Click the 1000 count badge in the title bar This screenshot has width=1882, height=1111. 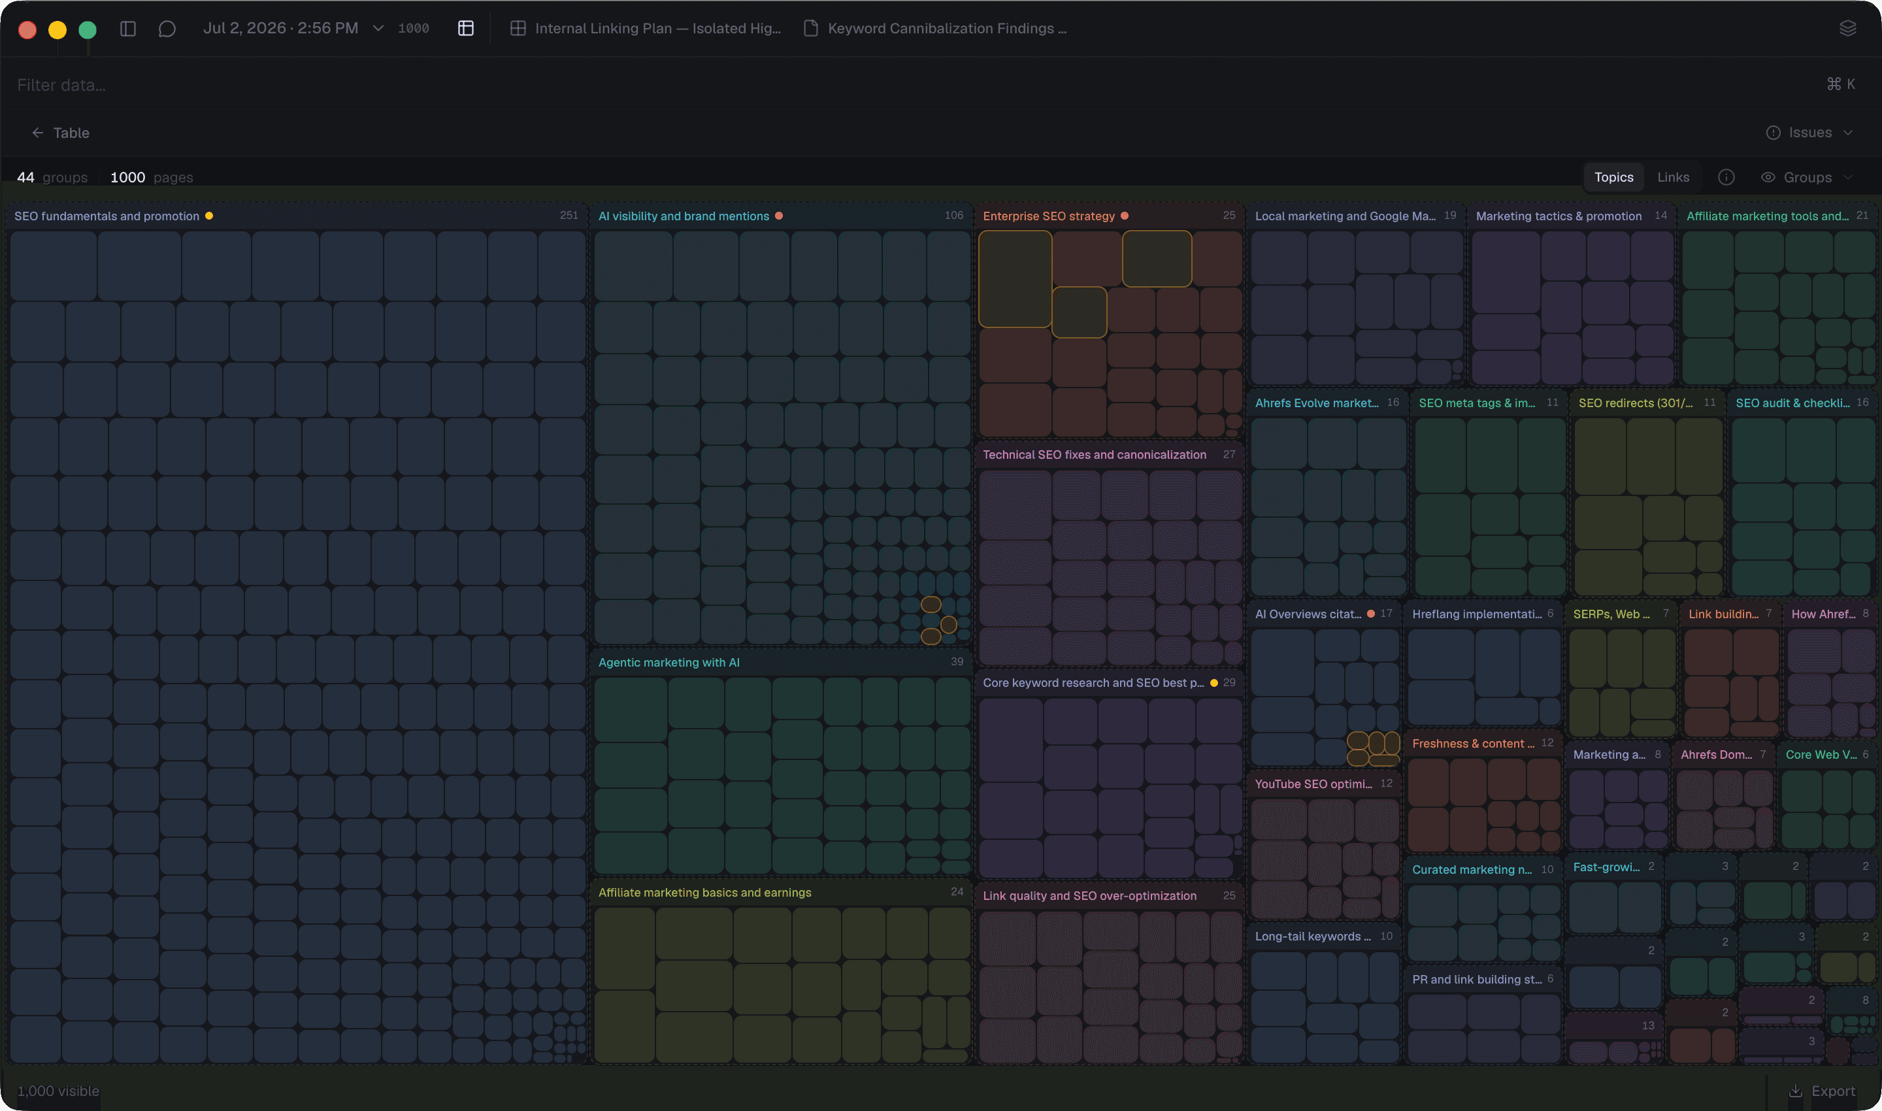[x=413, y=29]
